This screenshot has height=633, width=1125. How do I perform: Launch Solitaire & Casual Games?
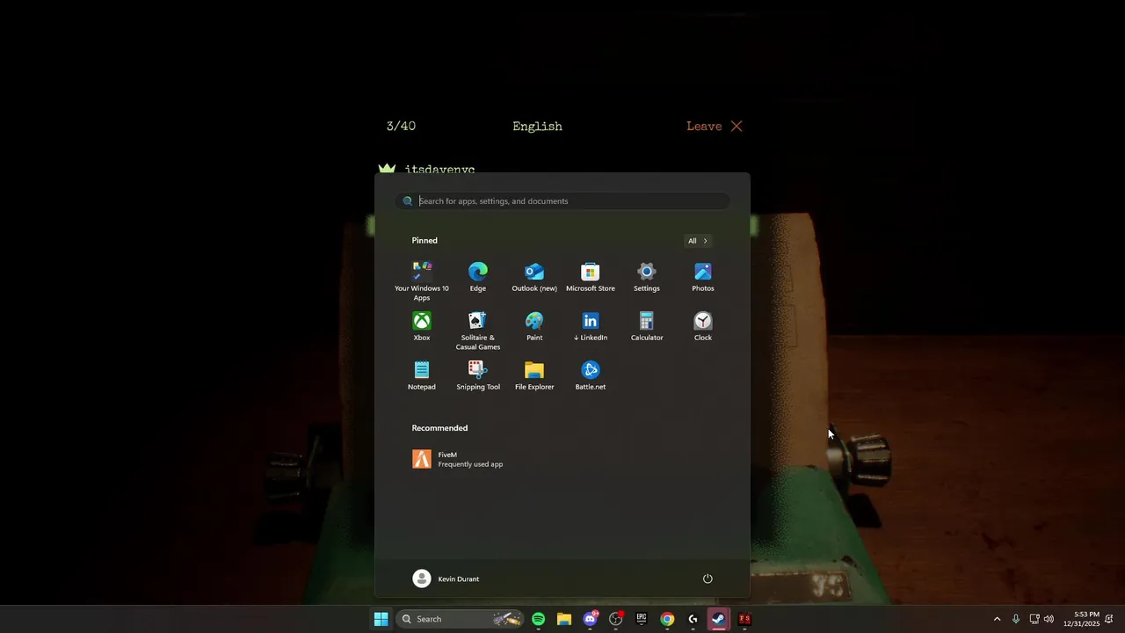click(x=478, y=330)
